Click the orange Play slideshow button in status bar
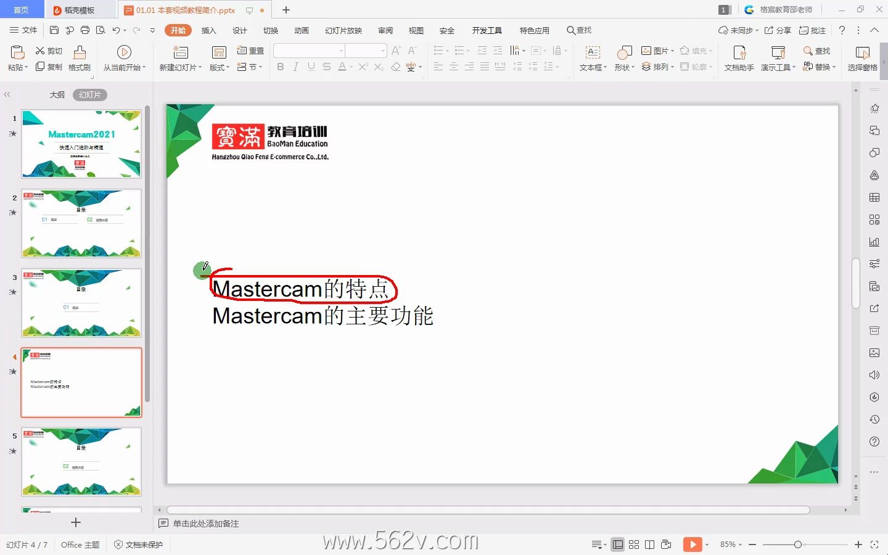The height and width of the screenshot is (555, 888). pos(693,545)
